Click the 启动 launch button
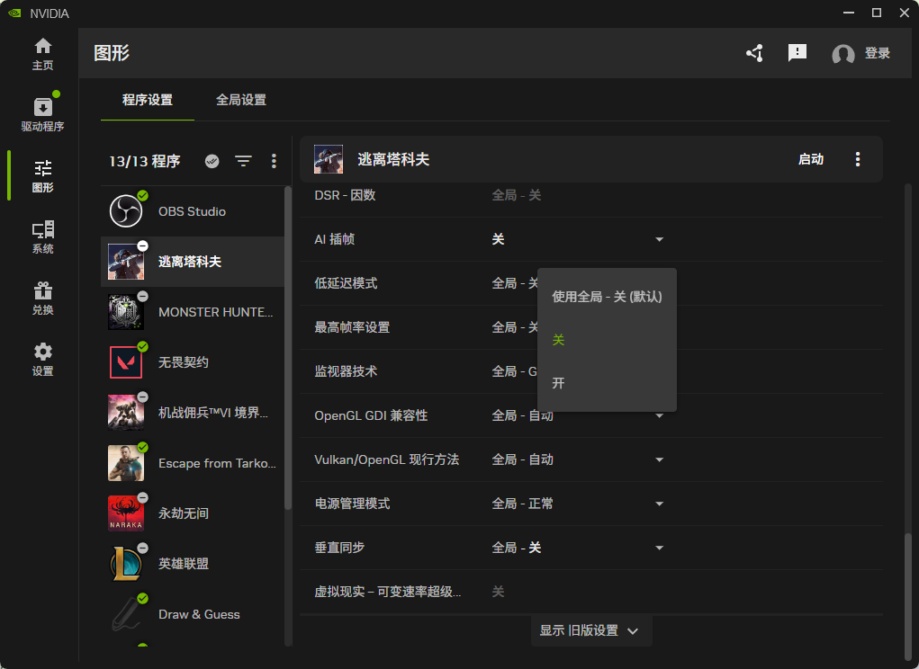The image size is (919, 669). (810, 159)
